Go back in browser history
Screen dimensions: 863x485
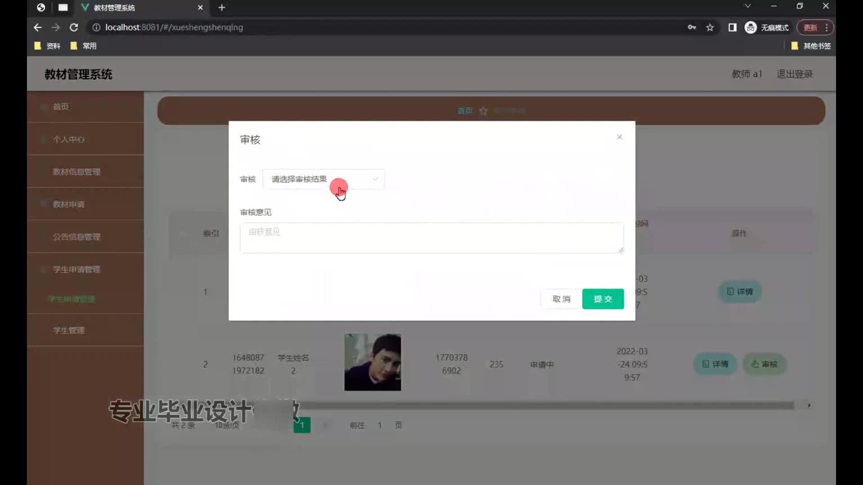point(38,27)
